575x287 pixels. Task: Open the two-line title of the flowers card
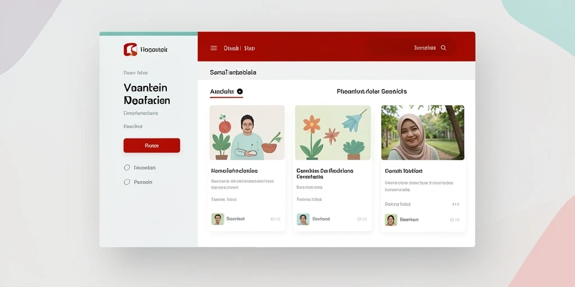(x=325, y=174)
